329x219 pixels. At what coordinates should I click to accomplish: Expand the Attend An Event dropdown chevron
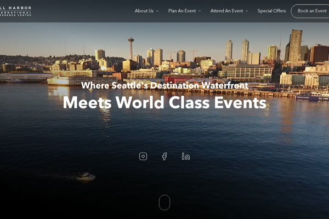pyautogui.click(x=247, y=11)
